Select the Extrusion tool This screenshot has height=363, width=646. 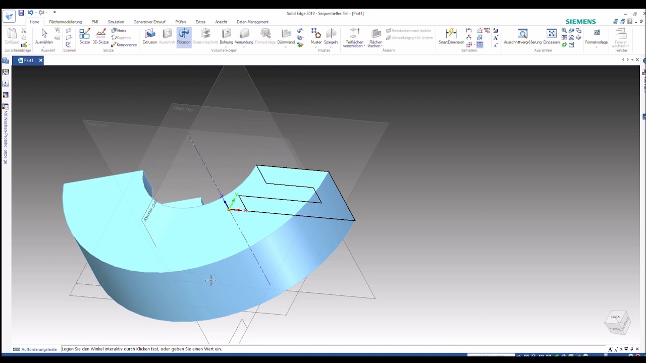(x=150, y=36)
